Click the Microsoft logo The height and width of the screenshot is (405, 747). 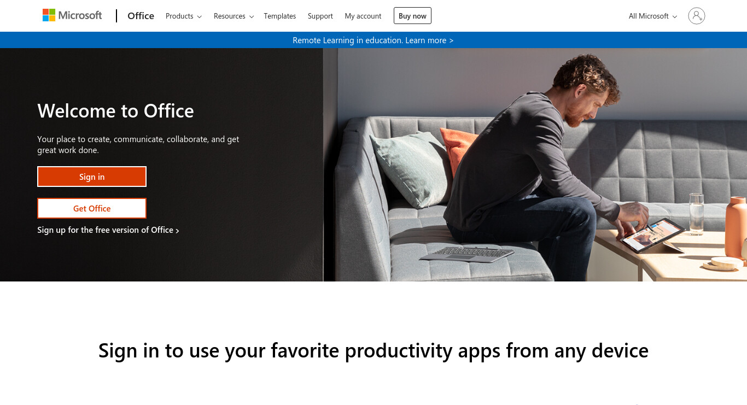72,15
